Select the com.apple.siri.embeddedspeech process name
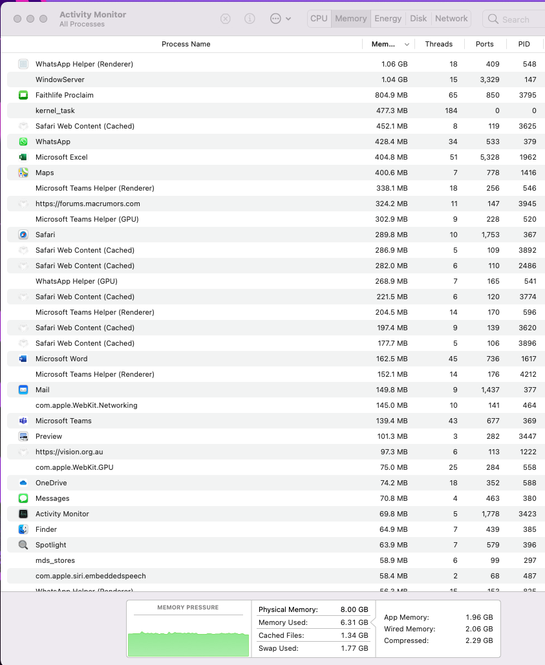Screen dimensions: 545x665 click(x=91, y=576)
